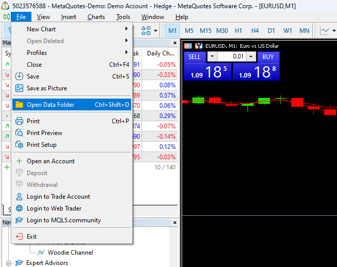337x267 pixels.
Task: Click the Open Data Folder icon
Action: (19, 105)
